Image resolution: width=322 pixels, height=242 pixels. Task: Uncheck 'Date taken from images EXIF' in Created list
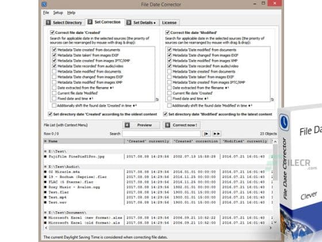(54, 55)
